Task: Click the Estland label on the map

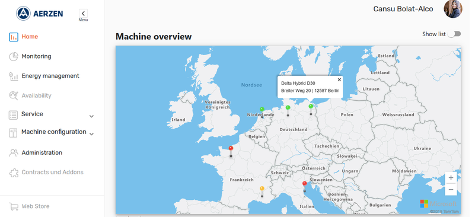Action: coord(386,56)
